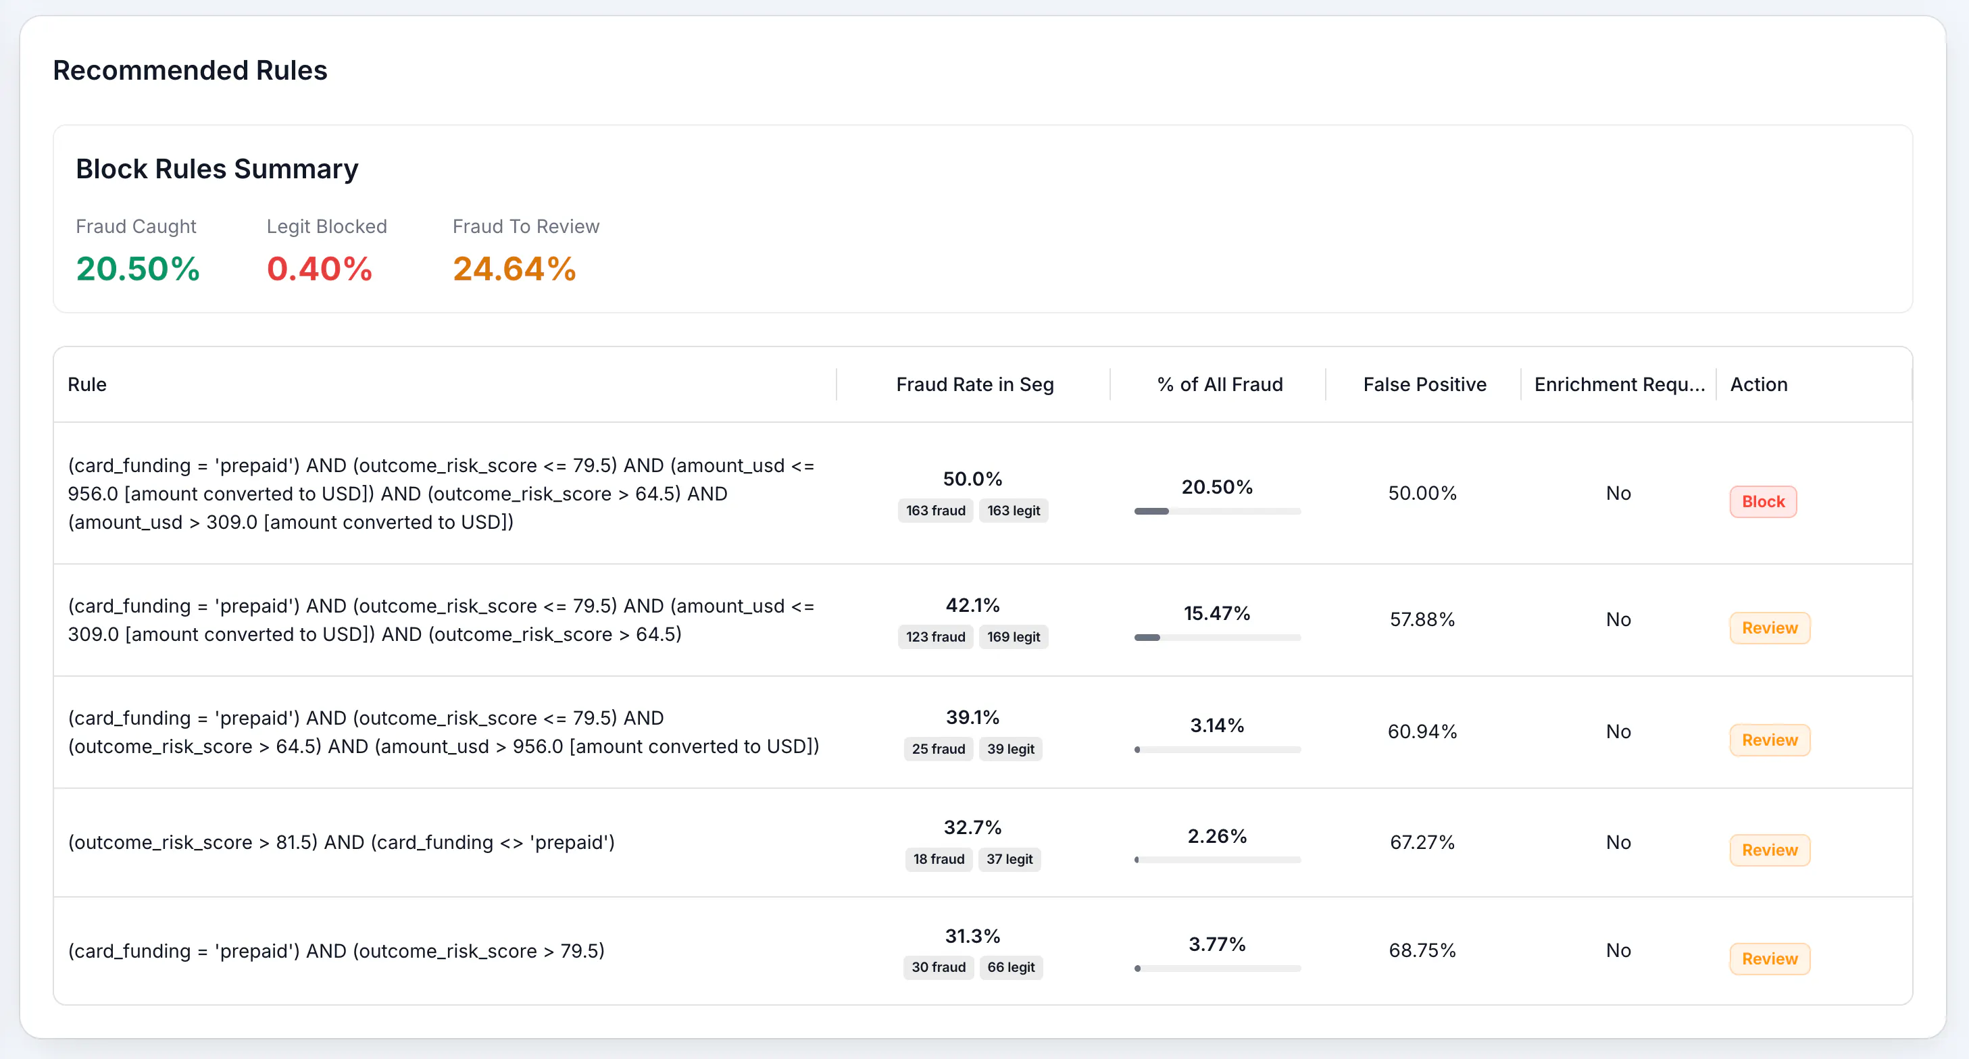Click the 66 legit chip
This screenshot has height=1059, width=1969.
point(1010,967)
